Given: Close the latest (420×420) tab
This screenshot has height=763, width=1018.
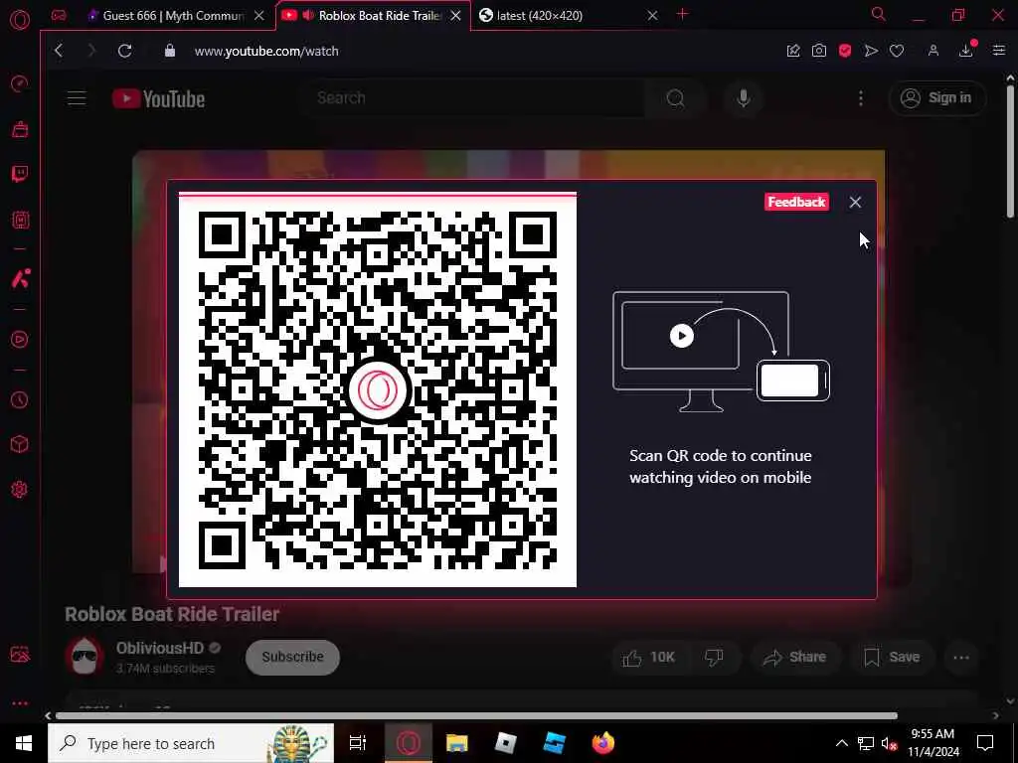Looking at the screenshot, I should tap(652, 16).
